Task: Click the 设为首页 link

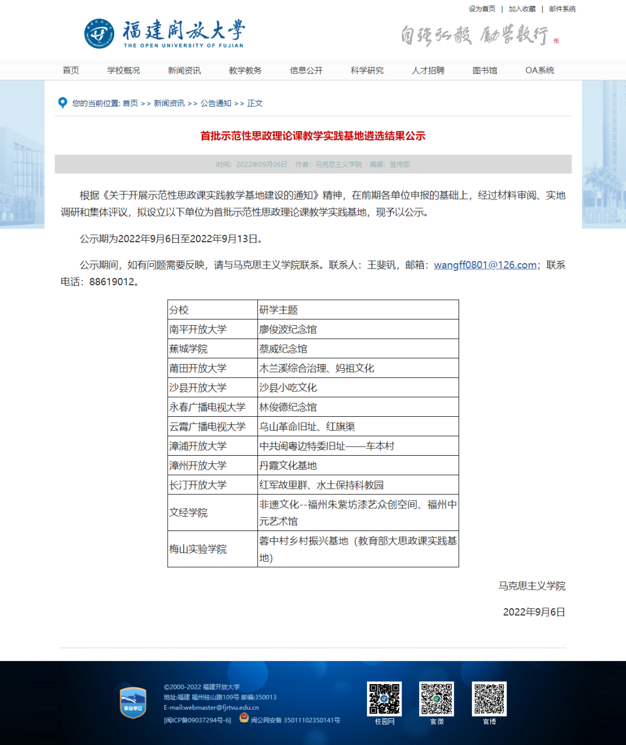Action: [x=482, y=9]
